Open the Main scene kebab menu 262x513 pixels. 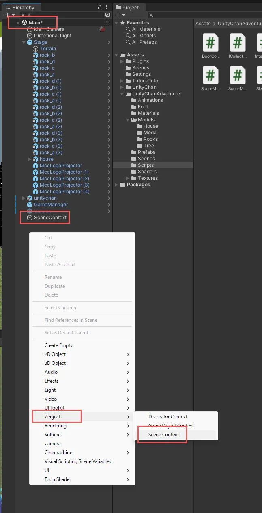pyautogui.click(x=107, y=23)
